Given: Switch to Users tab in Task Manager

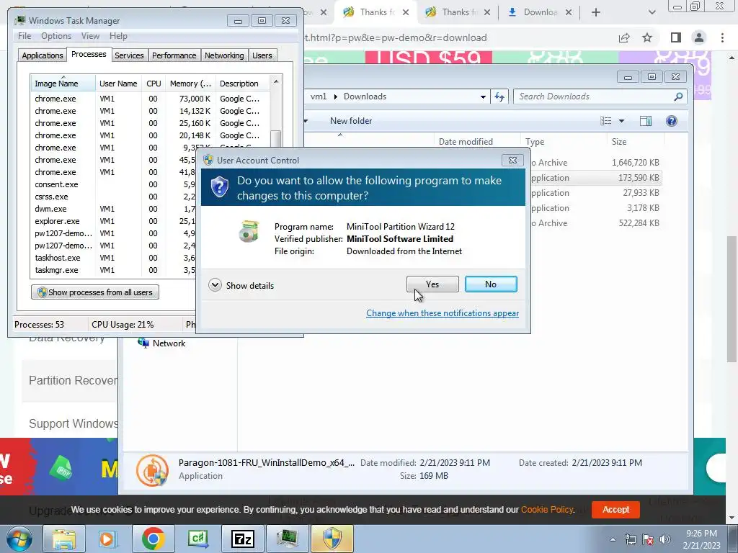Looking at the screenshot, I should coord(262,55).
